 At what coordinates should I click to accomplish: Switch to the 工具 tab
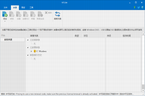(x=31, y=8)
